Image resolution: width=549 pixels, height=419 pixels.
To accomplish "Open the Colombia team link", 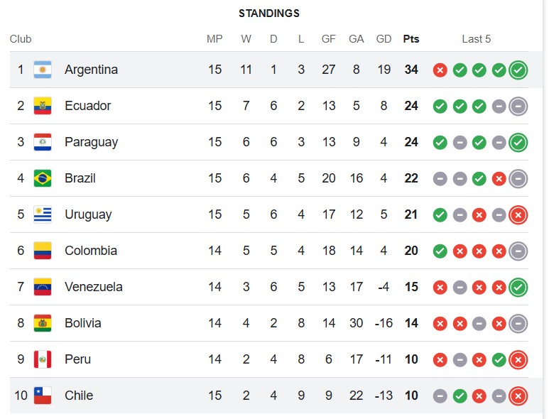I will tap(91, 251).
